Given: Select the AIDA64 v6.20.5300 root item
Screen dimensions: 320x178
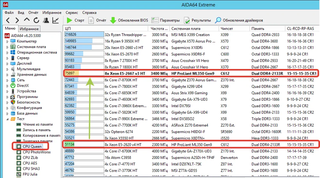Looking at the screenshot, I should click(23, 36).
